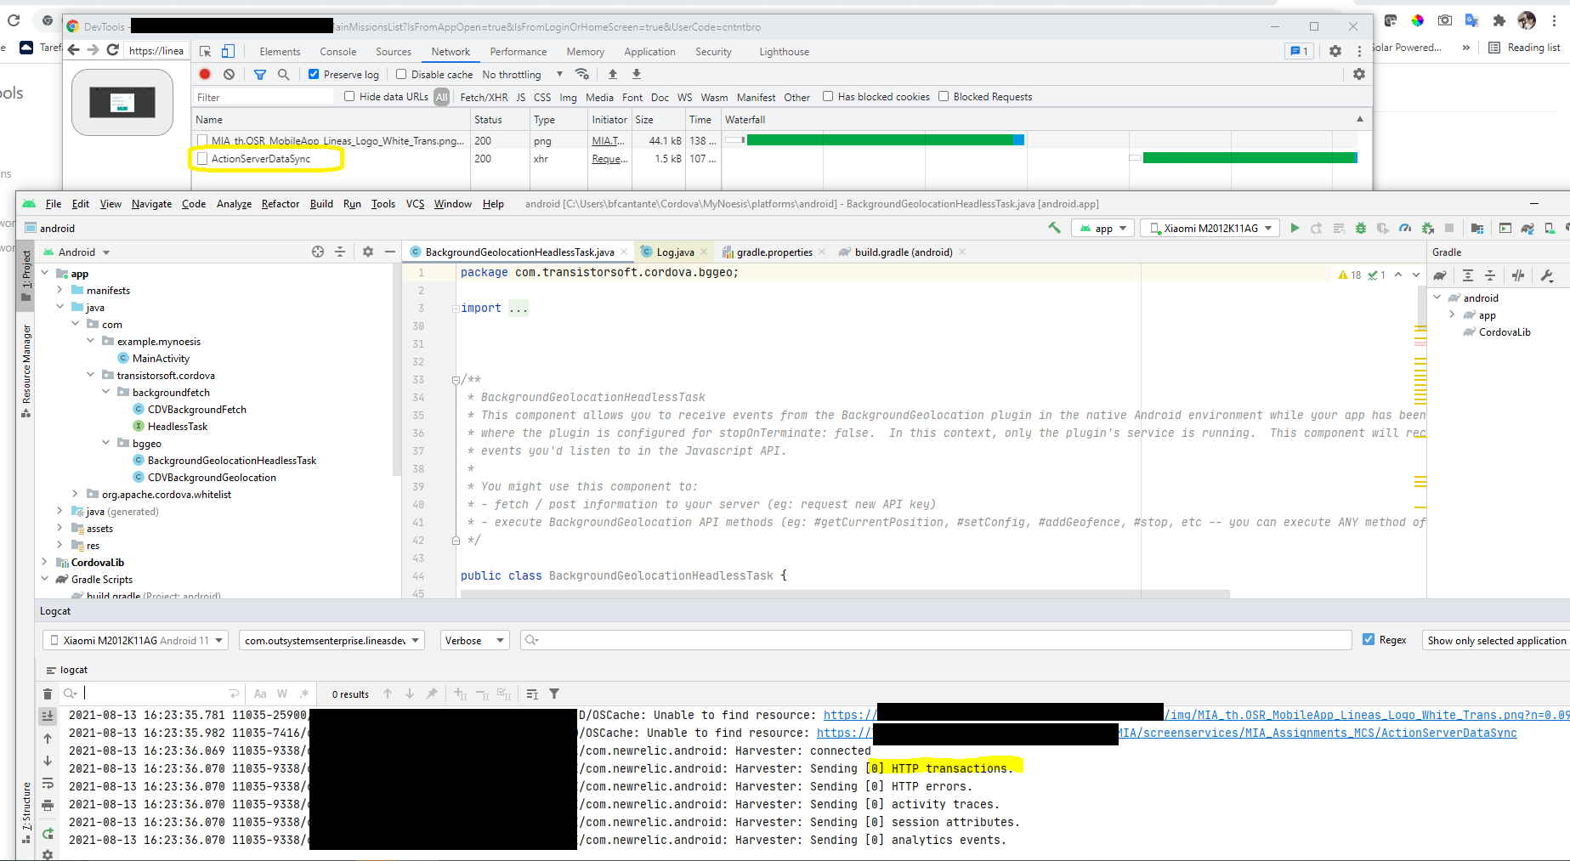Toggle the network filter funnel icon
Screen dimensions: 1570x861
coord(260,74)
